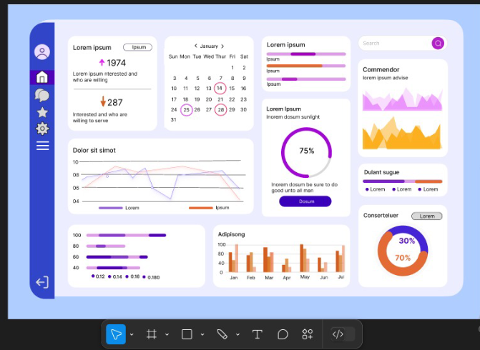The image size is (480, 350).
Task: Select the Pen tool
Action: tap(222, 334)
